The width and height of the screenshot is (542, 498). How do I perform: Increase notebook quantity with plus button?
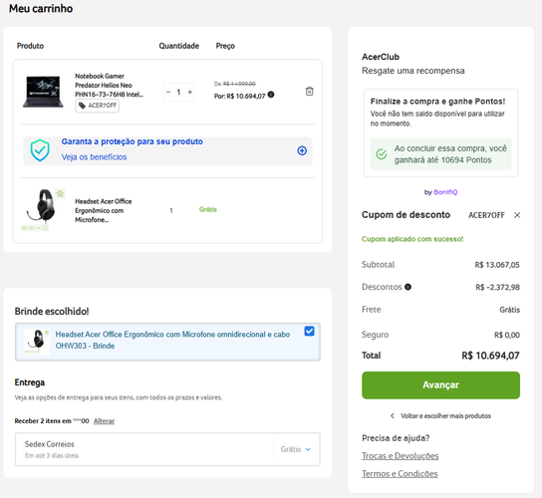point(189,92)
